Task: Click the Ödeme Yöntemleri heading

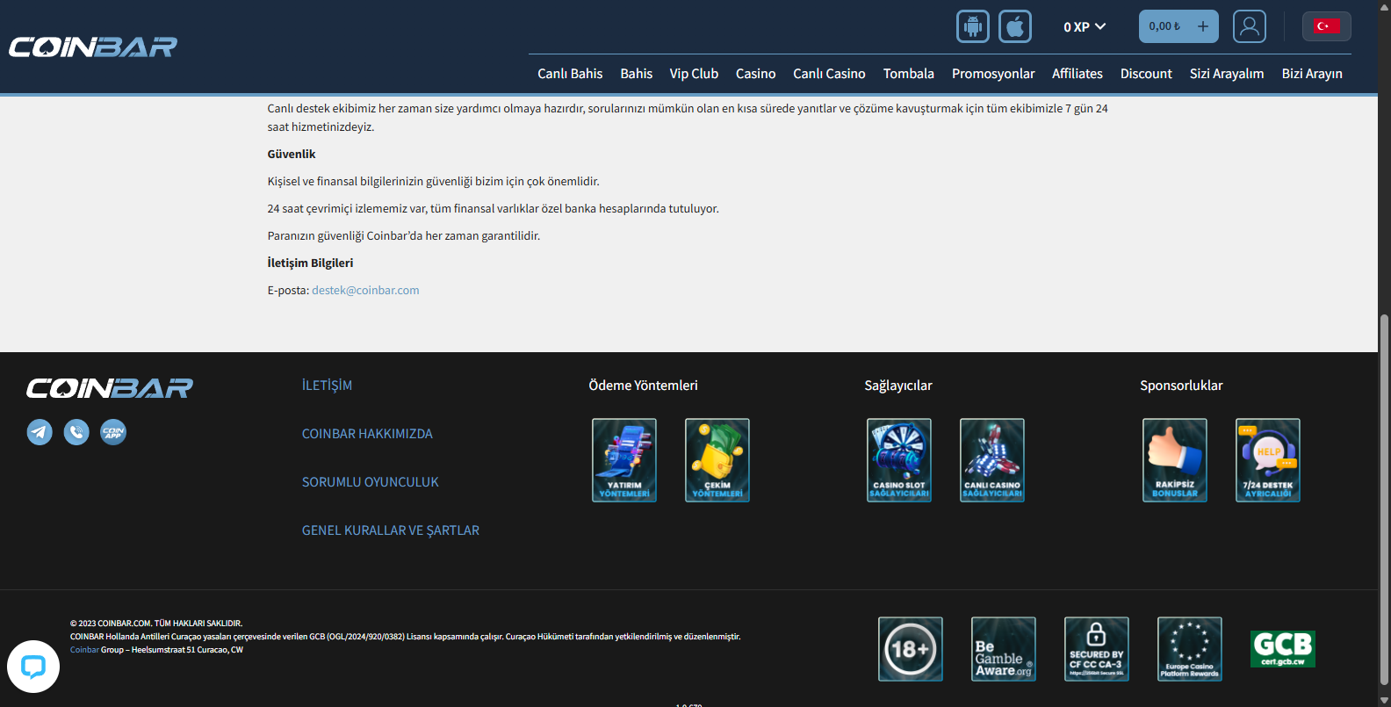Action: pos(643,386)
